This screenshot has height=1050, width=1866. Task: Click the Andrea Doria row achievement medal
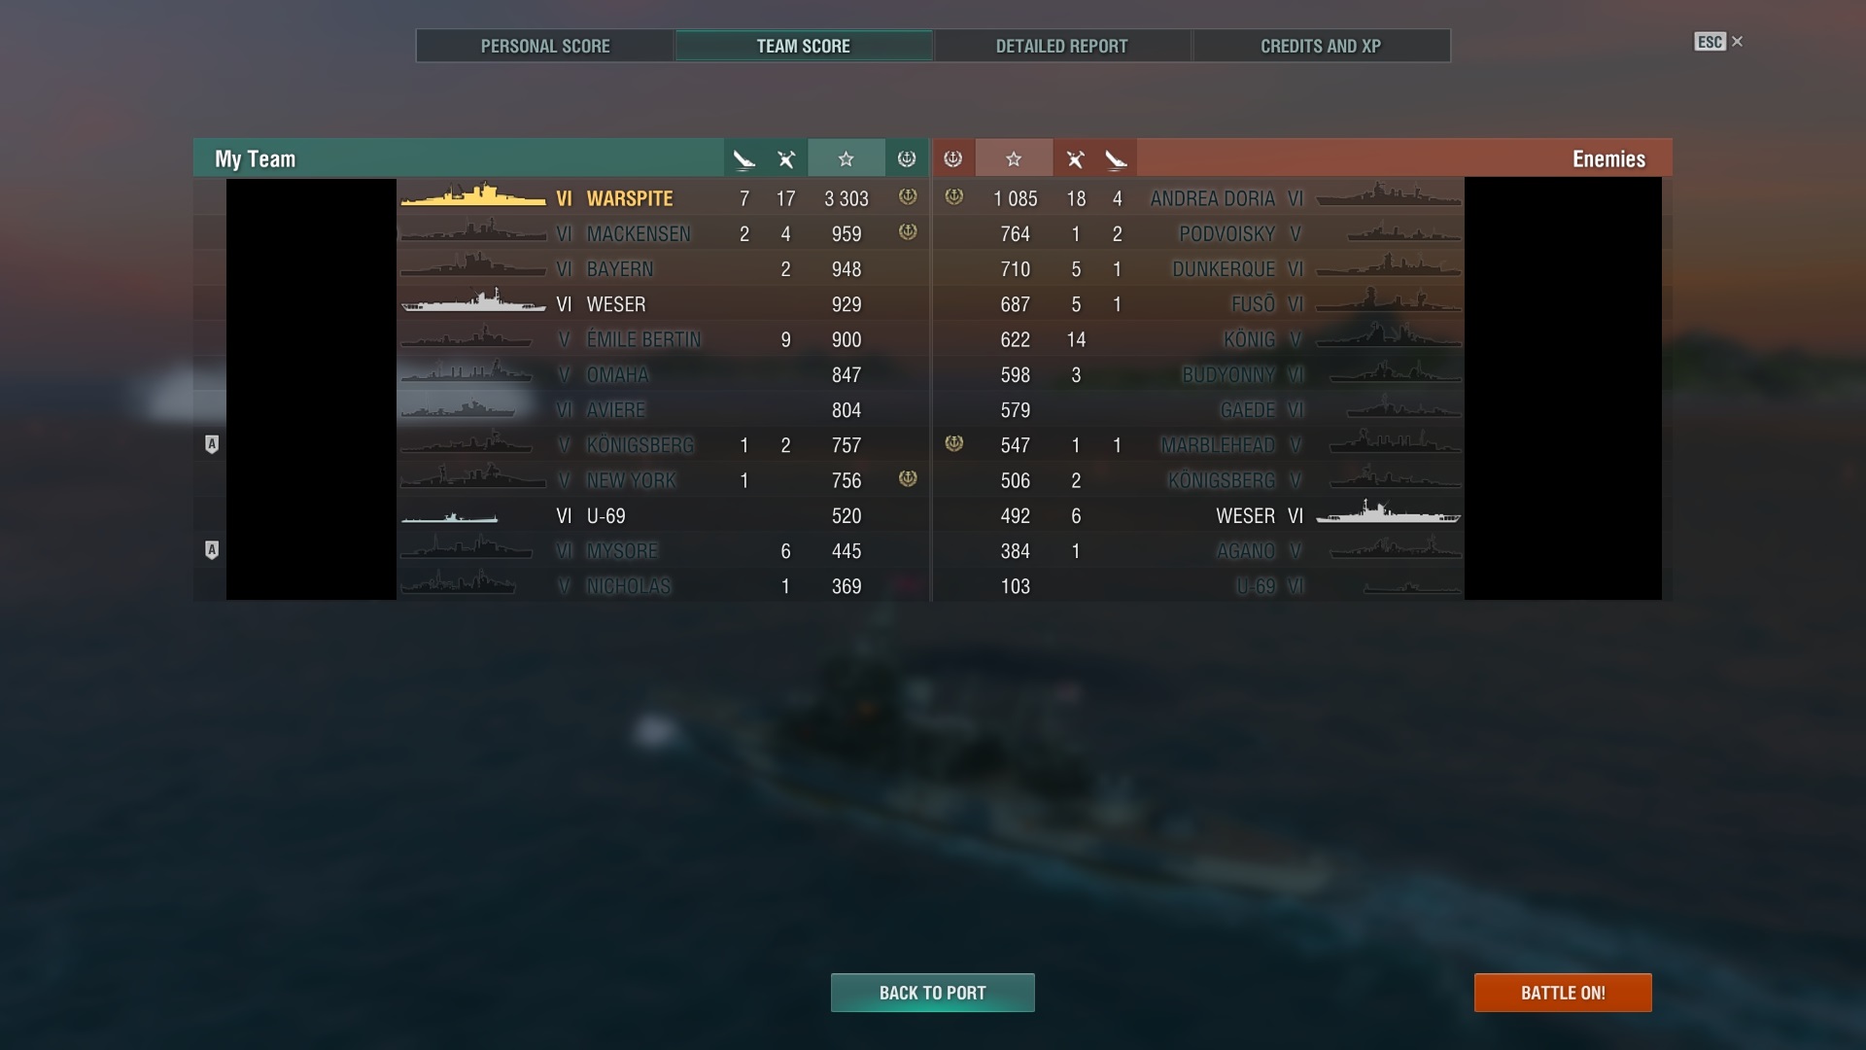pyautogui.click(x=954, y=196)
